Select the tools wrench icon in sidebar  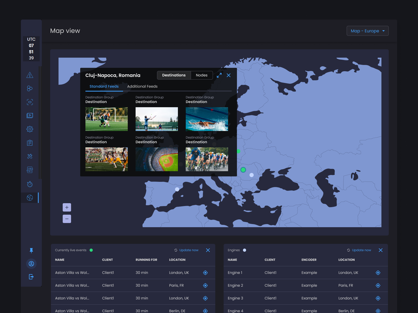point(30,156)
